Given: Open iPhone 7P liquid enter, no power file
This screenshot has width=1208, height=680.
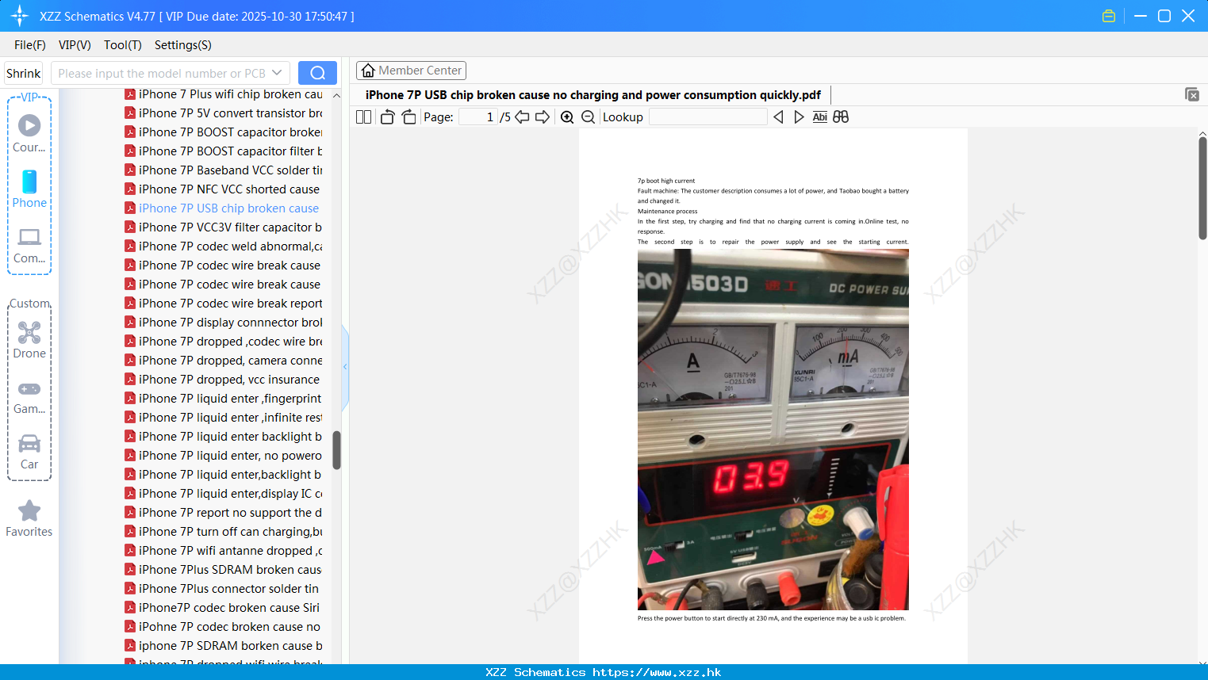Looking at the screenshot, I should pos(224,456).
